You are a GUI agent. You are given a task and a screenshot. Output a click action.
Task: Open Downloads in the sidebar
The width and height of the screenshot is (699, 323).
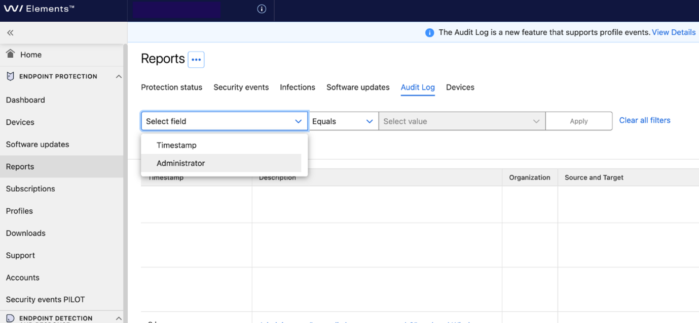(62, 234)
